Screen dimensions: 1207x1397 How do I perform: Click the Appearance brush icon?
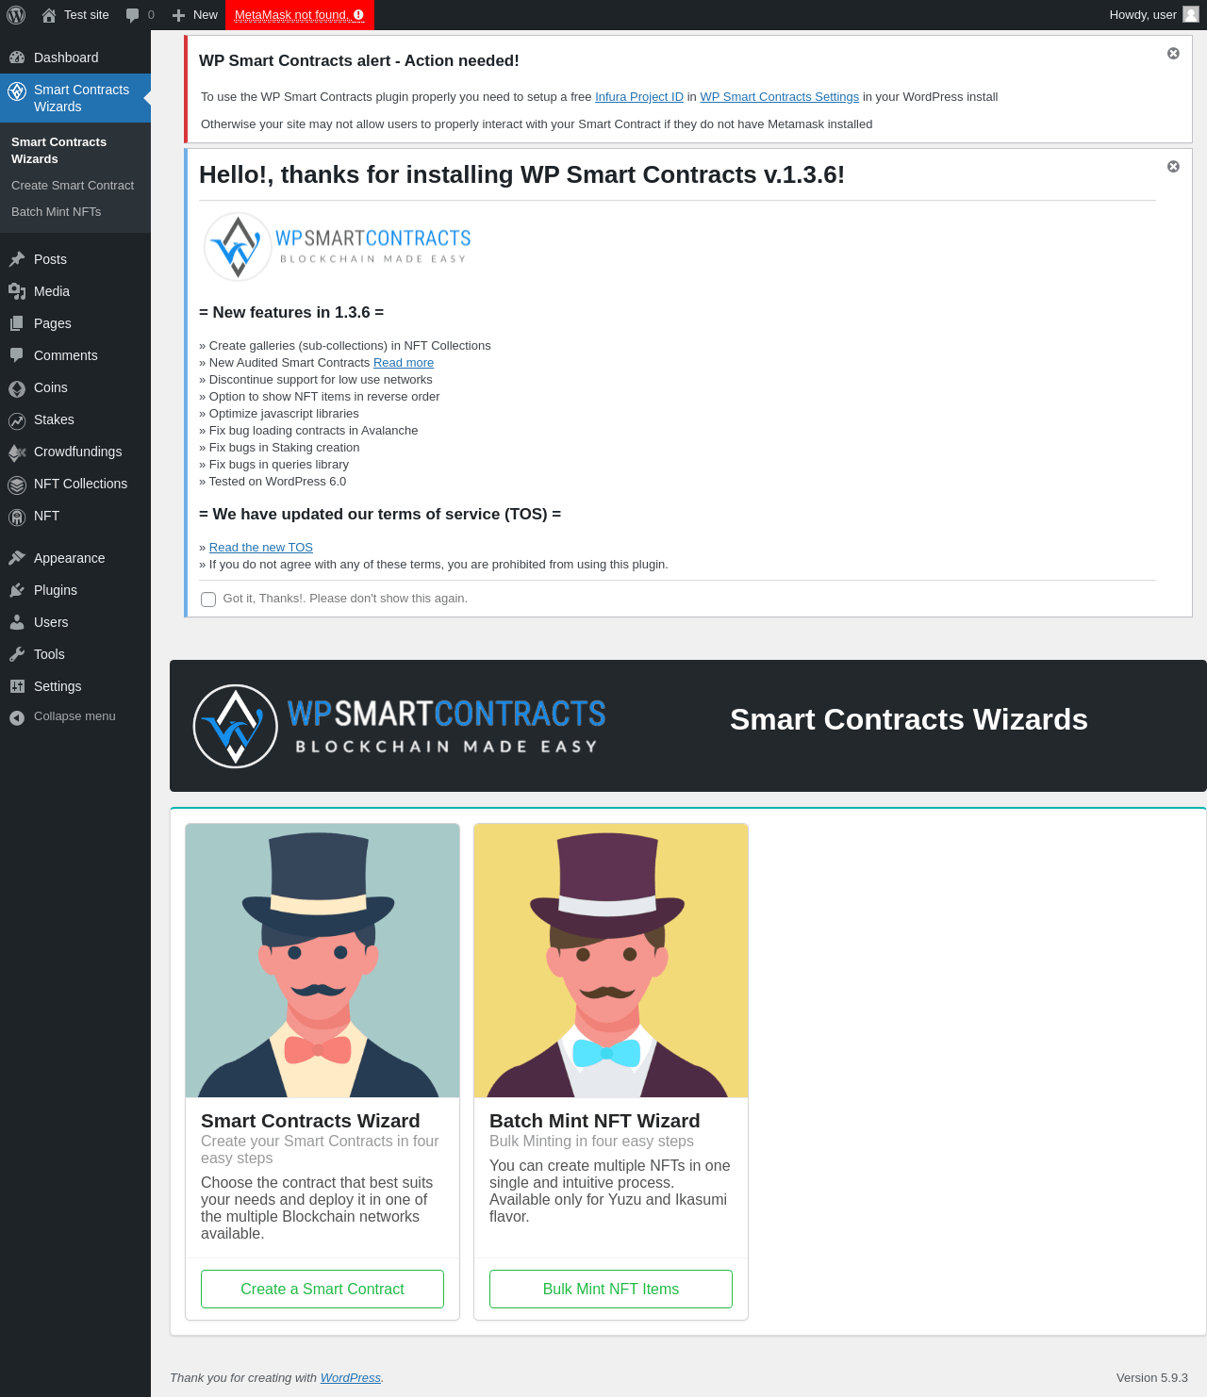17,558
